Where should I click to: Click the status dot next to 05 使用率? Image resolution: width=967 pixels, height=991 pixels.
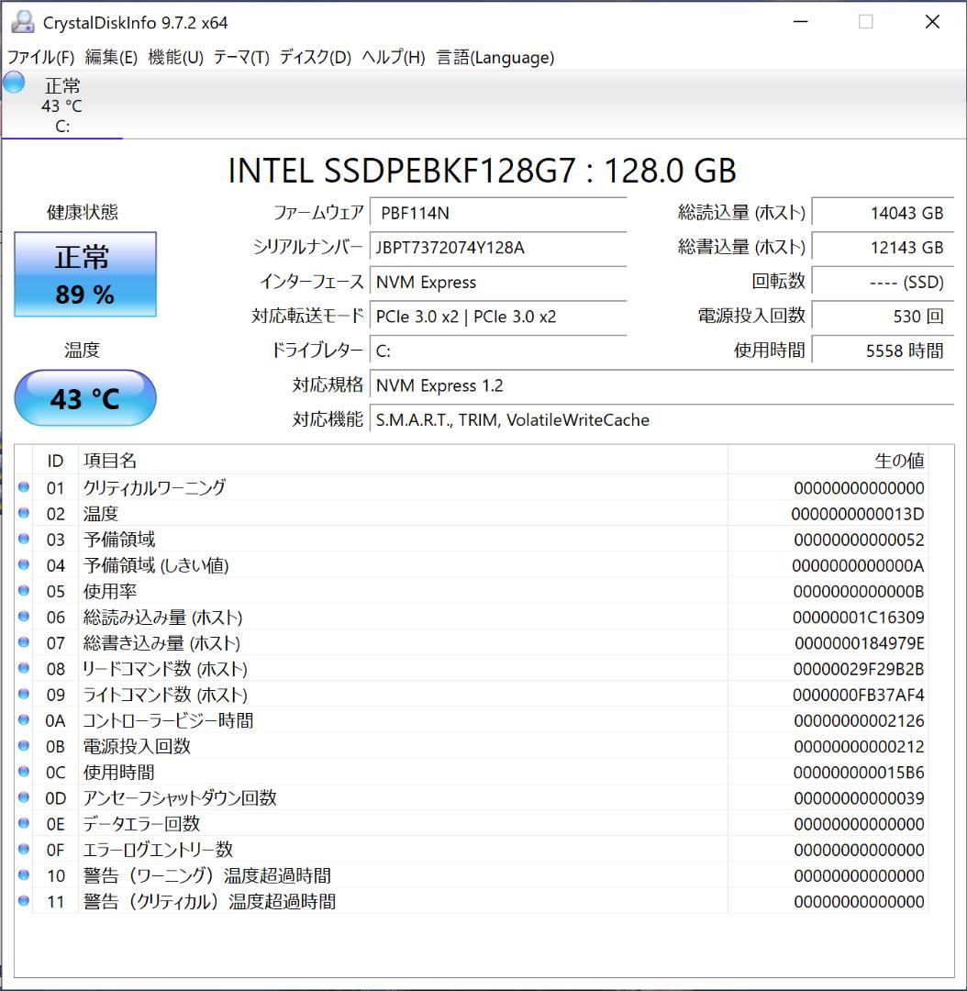[23, 591]
